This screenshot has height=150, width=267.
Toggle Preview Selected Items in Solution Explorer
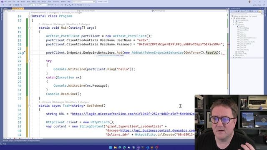click(260, 11)
